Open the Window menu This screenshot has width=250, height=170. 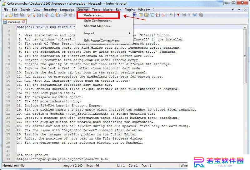click(144, 10)
